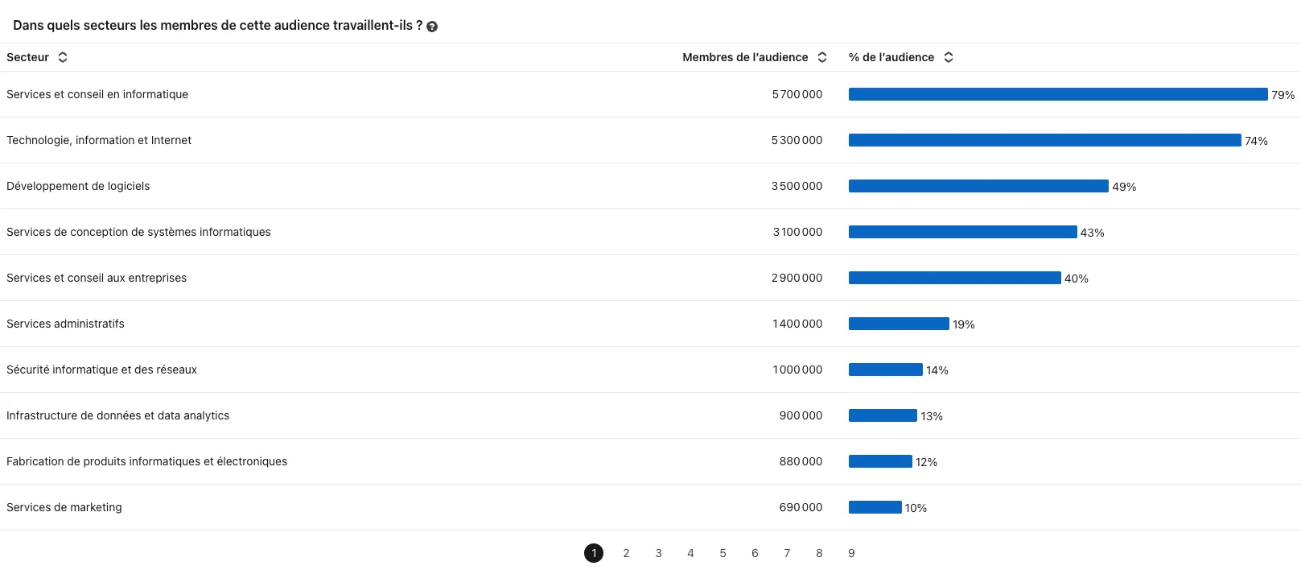Select 'Services de marketing' row label
This screenshot has height=574, width=1301.
pyautogui.click(x=64, y=507)
